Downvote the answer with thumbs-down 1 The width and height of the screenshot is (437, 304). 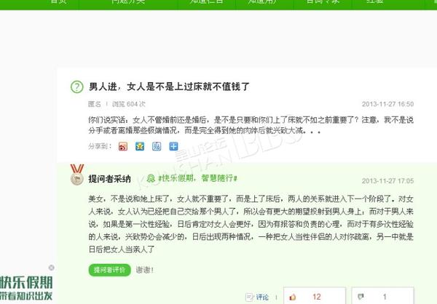[x=382, y=296]
